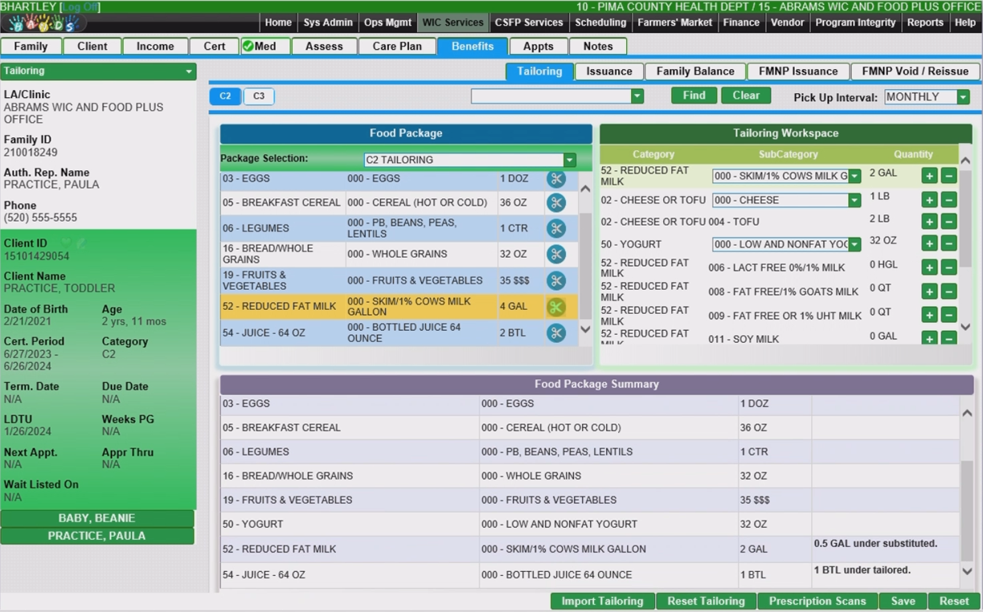
Task: Select the C3 client toggle
Action: (x=259, y=96)
